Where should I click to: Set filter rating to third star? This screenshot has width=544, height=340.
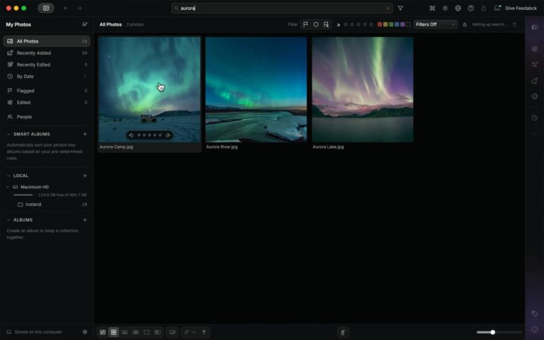358,24
